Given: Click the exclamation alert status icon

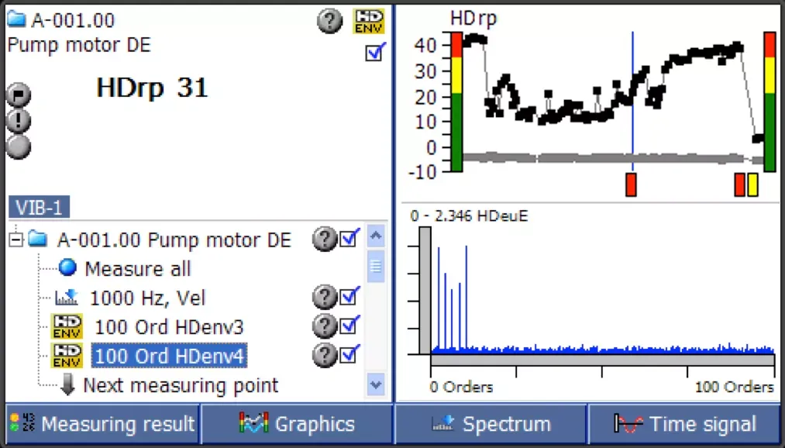Looking at the screenshot, I should tap(19, 121).
